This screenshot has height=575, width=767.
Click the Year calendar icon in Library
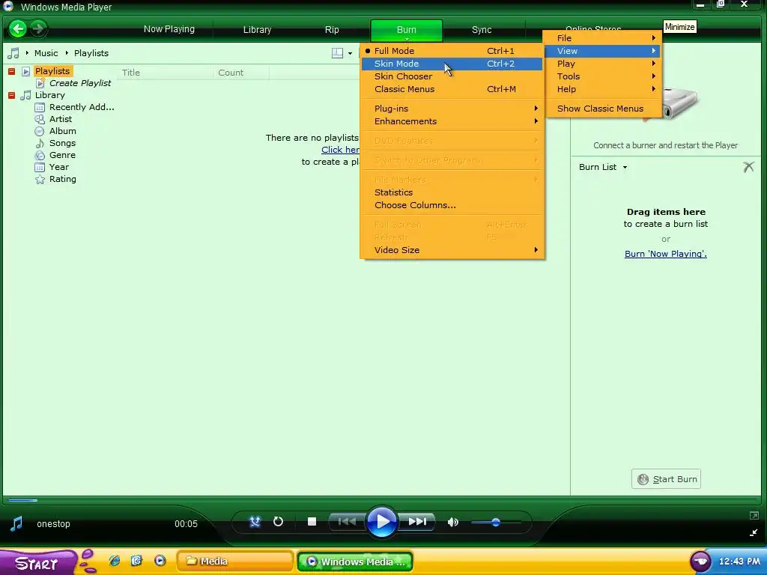[40, 167]
